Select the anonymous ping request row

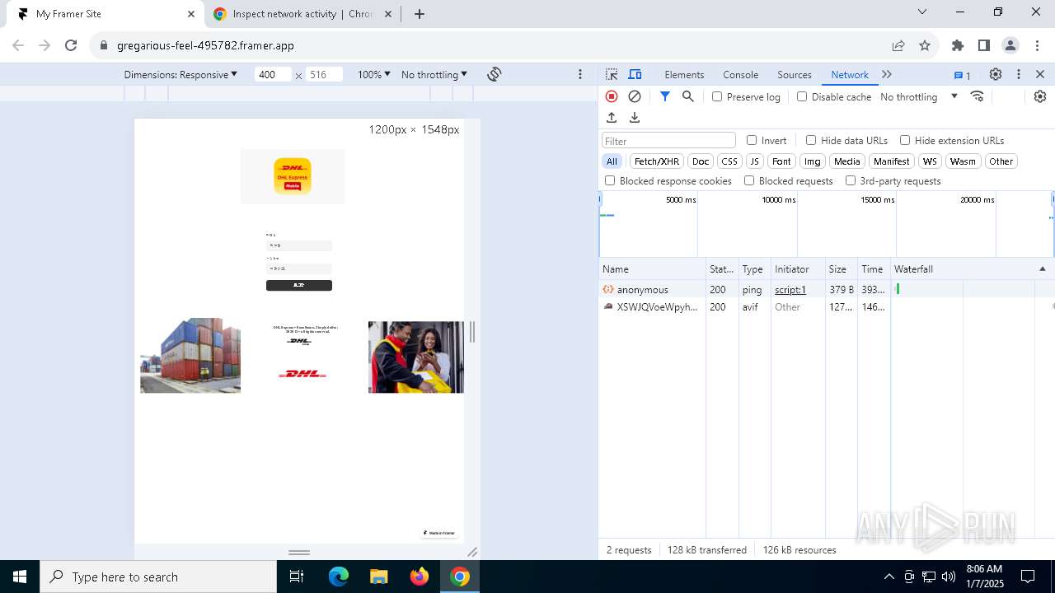827,289
